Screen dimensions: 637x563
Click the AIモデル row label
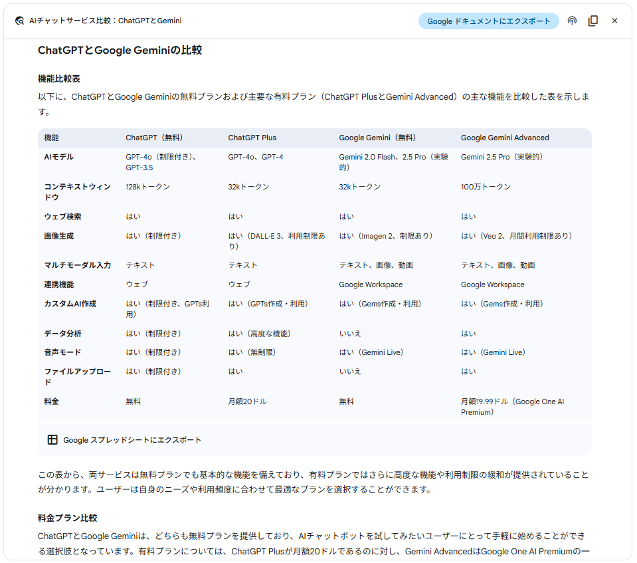point(59,157)
